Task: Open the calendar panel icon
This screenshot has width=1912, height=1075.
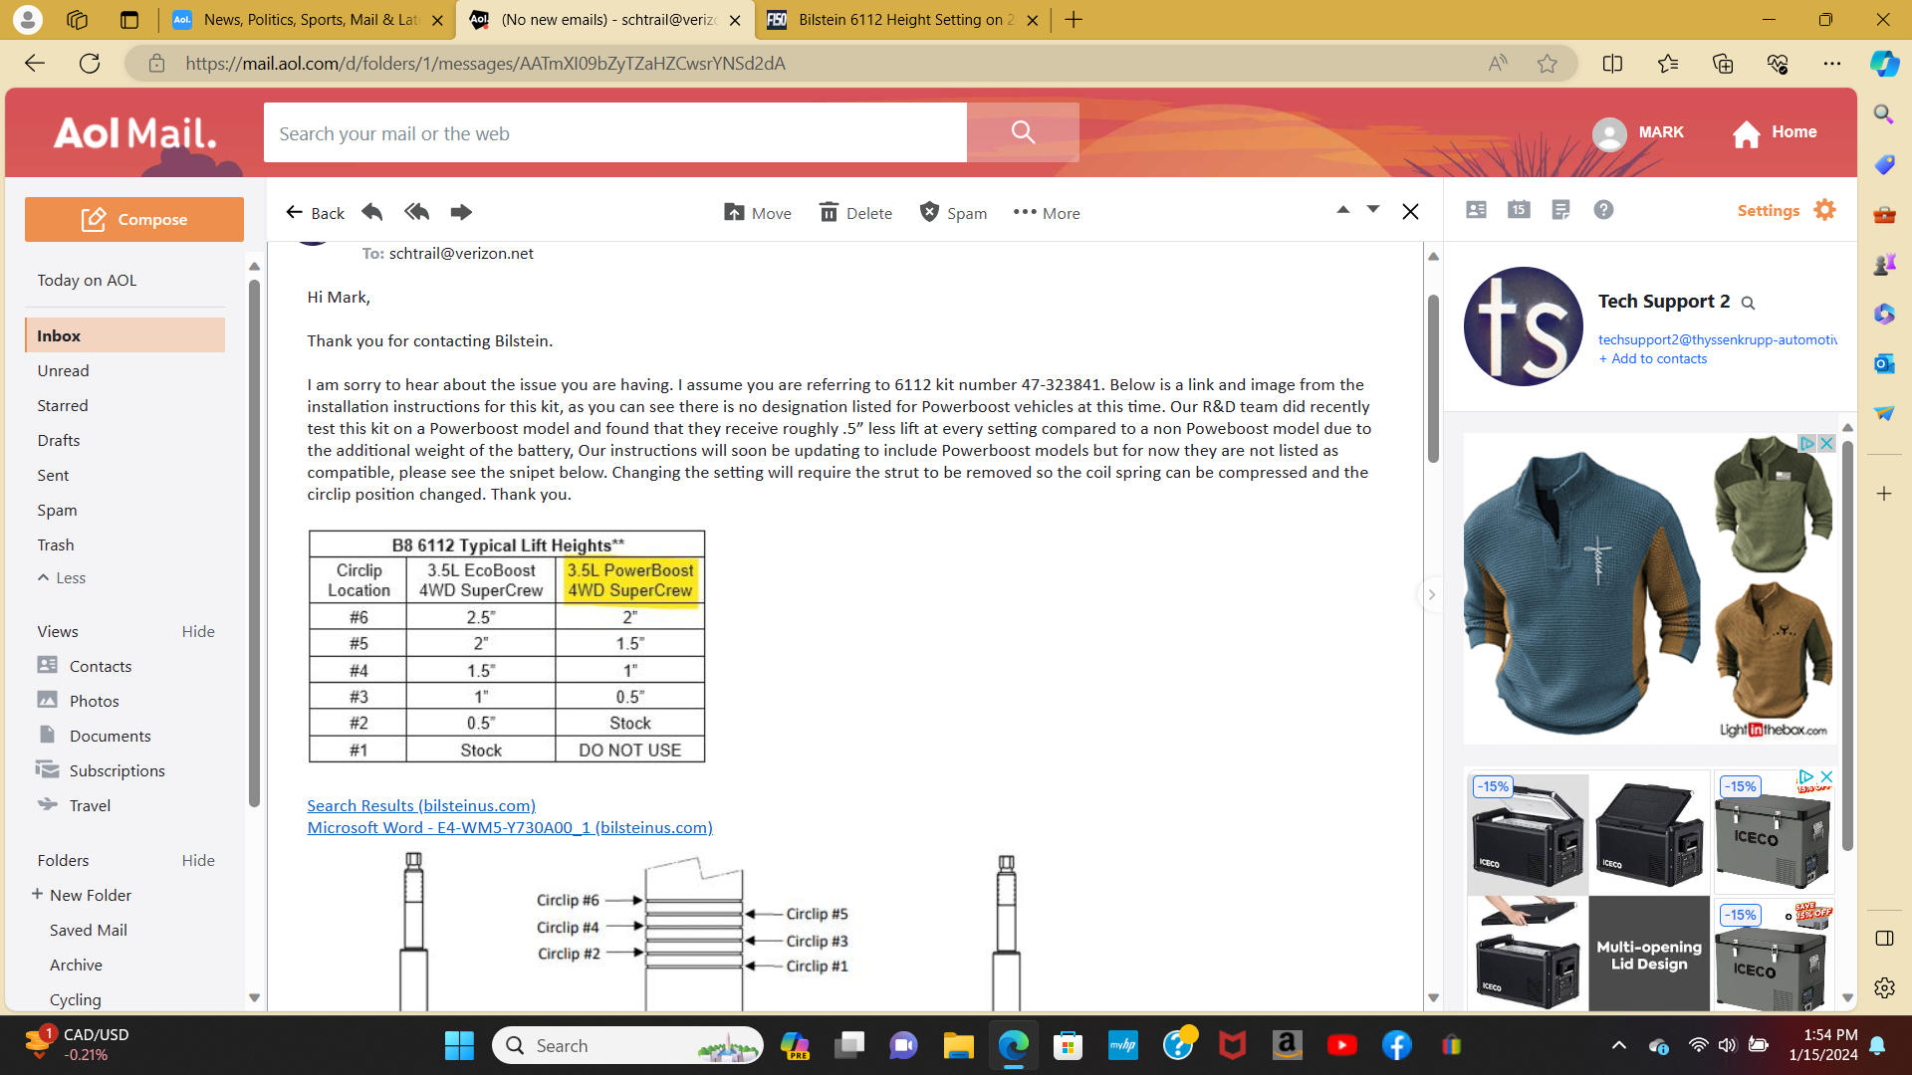Action: pyautogui.click(x=1518, y=210)
